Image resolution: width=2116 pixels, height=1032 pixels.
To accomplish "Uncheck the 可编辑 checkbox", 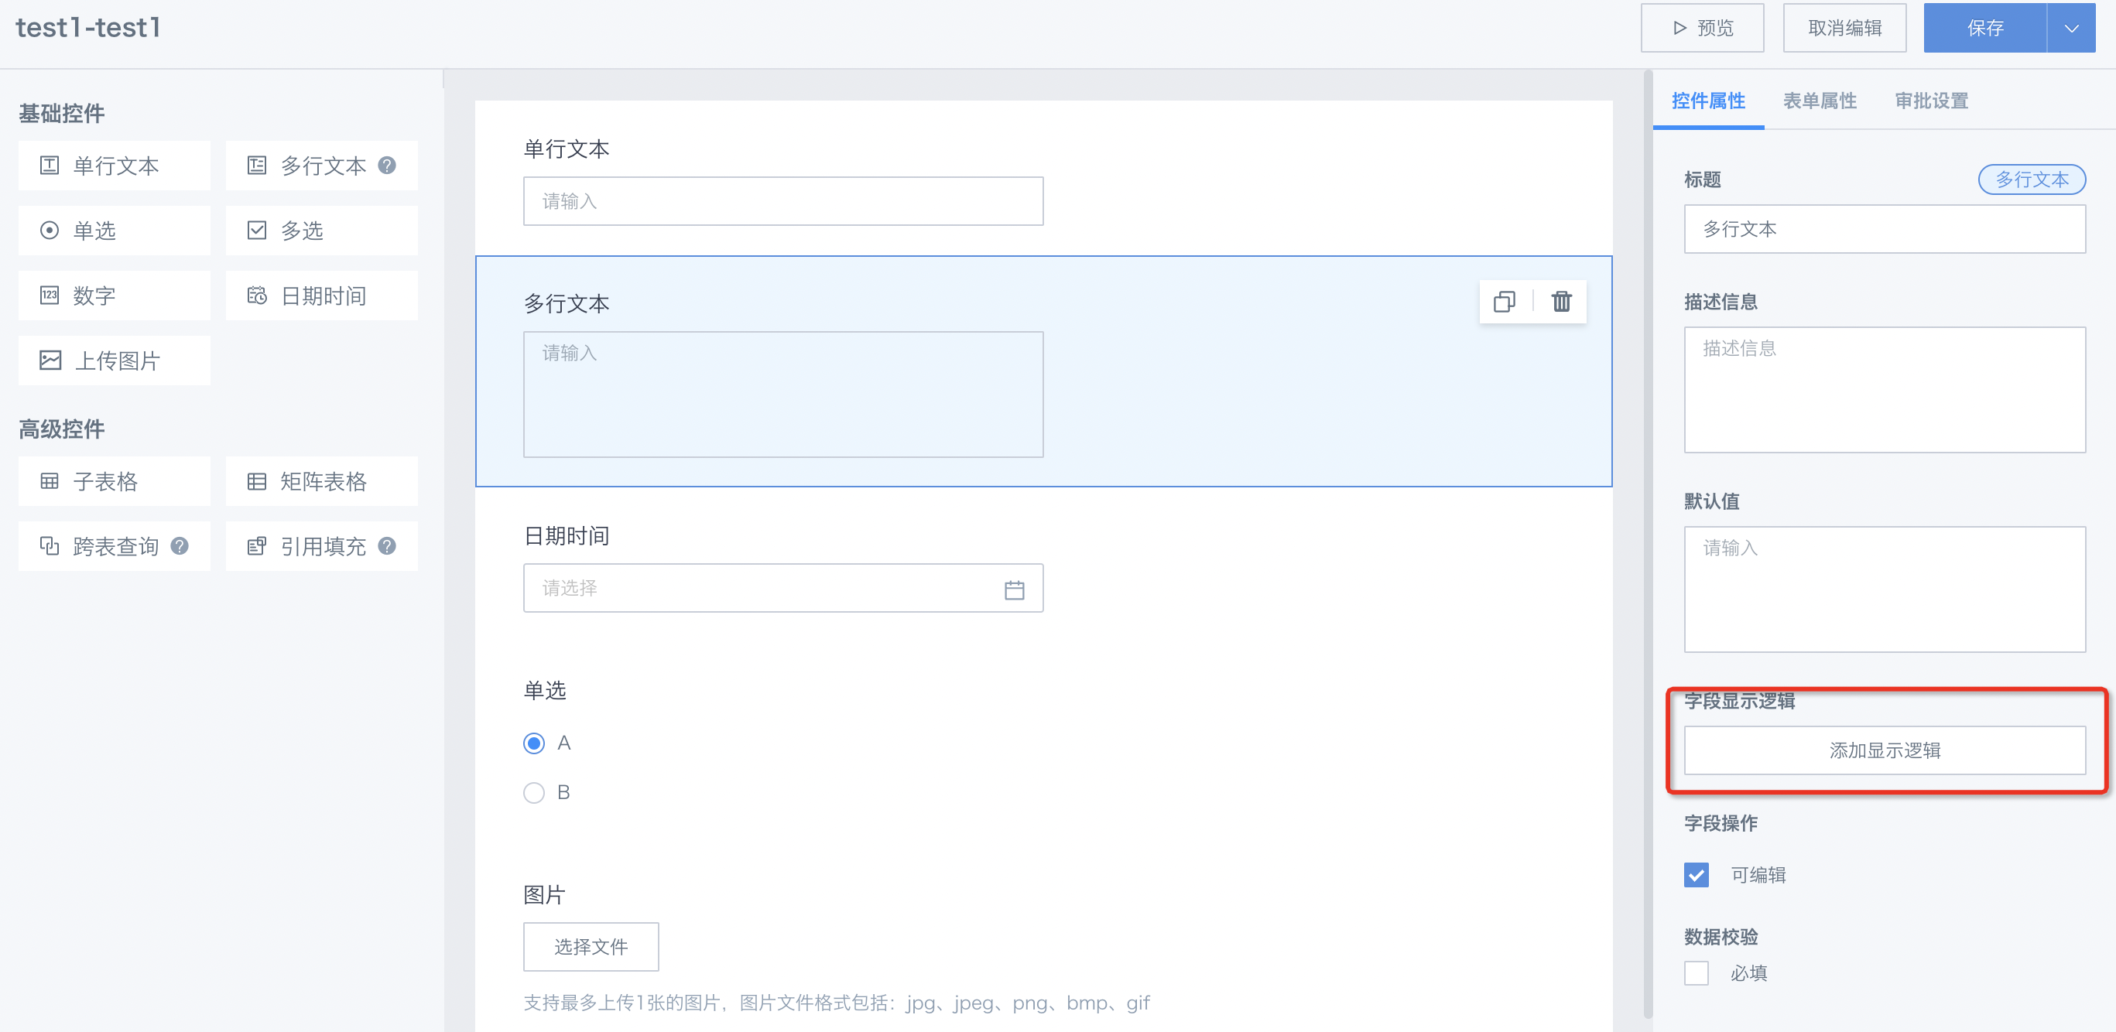I will (x=1697, y=874).
